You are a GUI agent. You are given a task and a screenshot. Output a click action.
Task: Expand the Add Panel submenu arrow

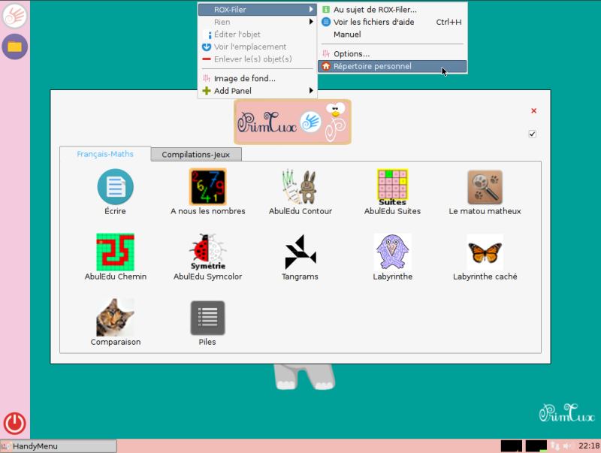click(x=311, y=91)
